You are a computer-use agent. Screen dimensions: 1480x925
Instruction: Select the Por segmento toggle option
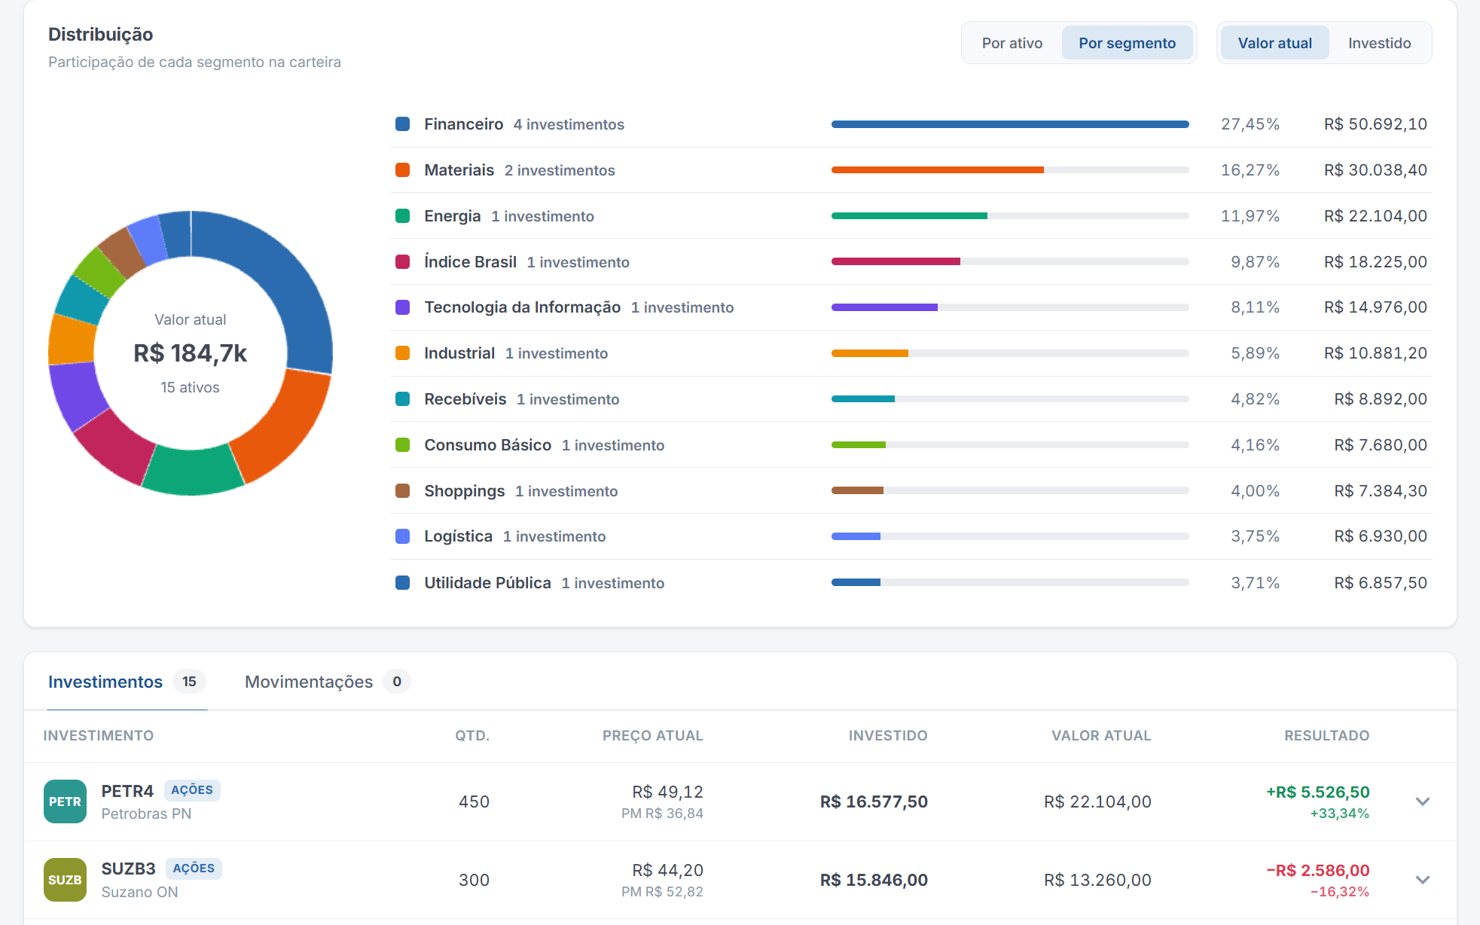coord(1127,43)
